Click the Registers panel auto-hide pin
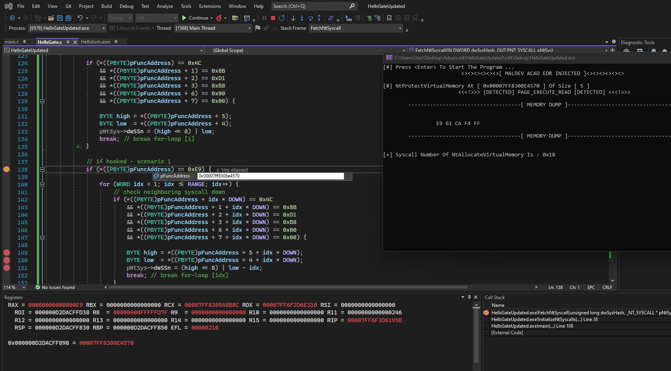The image size is (671, 371). pyautogui.click(x=469, y=297)
